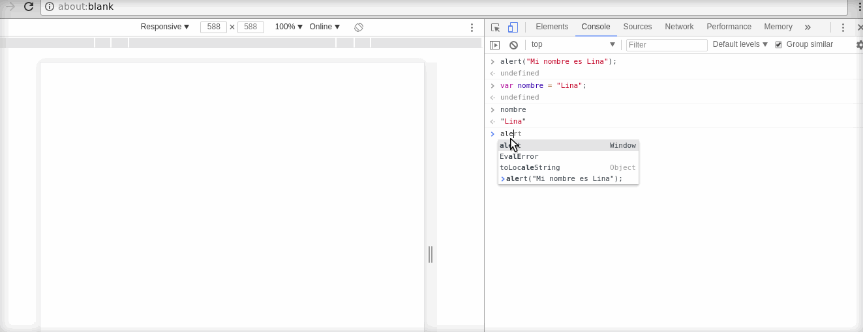Edit the viewport height field
863x332 pixels.
pos(250,27)
